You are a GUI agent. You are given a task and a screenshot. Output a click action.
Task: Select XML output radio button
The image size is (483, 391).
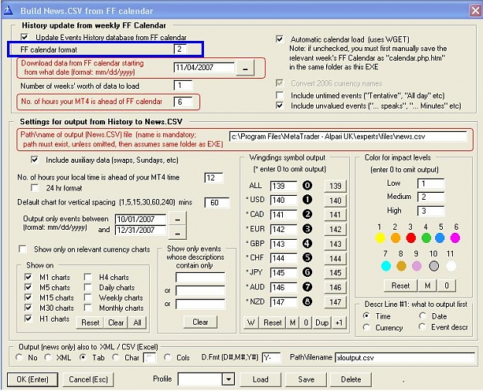(x=48, y=358)
